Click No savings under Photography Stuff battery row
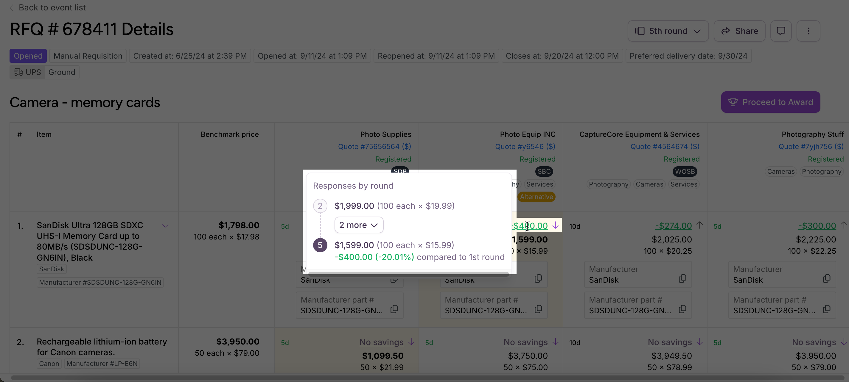This screenshot has height=382, width=849. pos(814,342)
